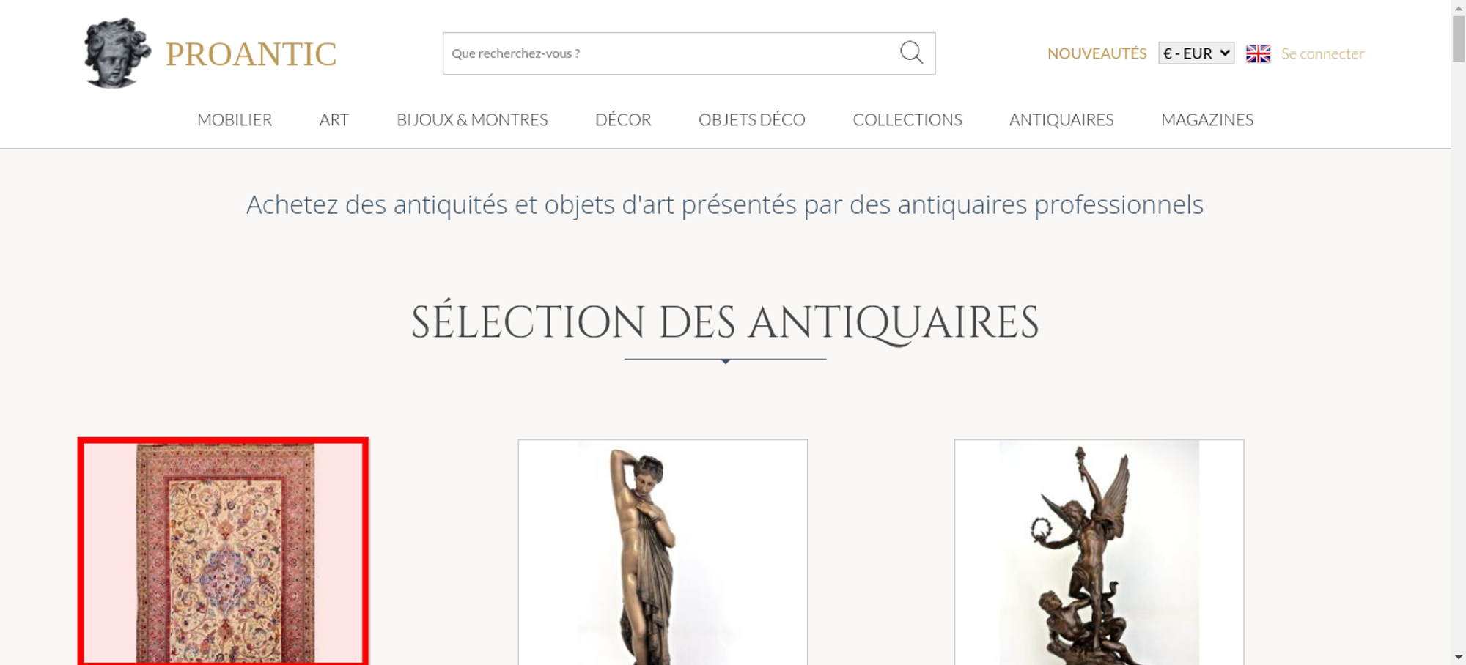
Task: Open the Persian rug thumbnail
Action: coord(224,551)
